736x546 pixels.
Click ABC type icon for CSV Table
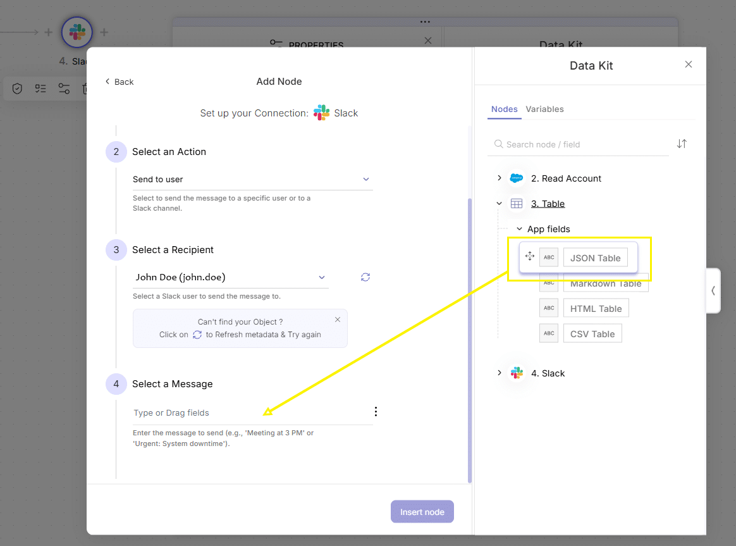549,333
